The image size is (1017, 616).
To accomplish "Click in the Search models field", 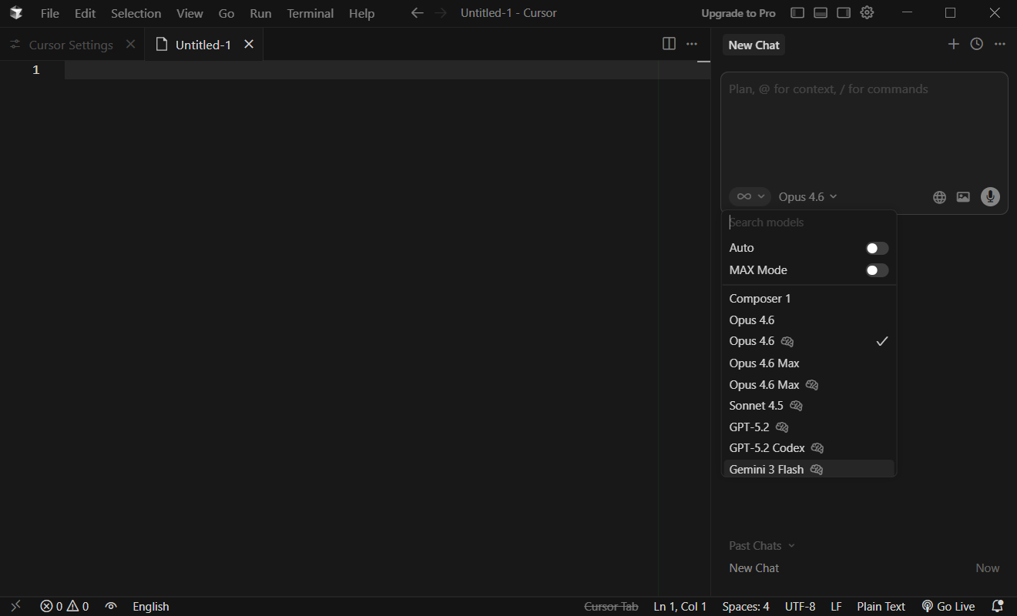I will (x=809, y=223).
